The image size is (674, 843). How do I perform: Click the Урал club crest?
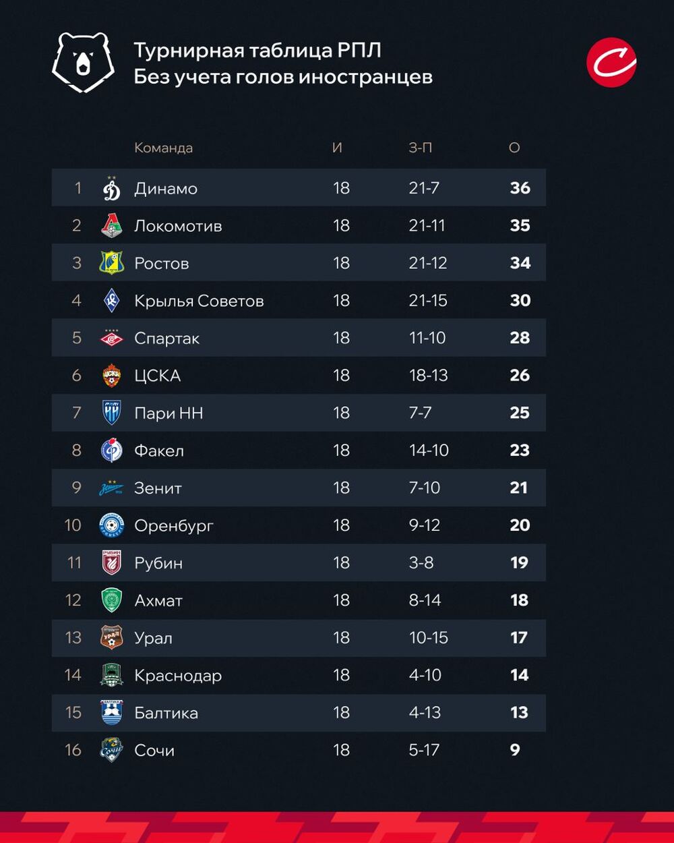(x=112, y=637)
